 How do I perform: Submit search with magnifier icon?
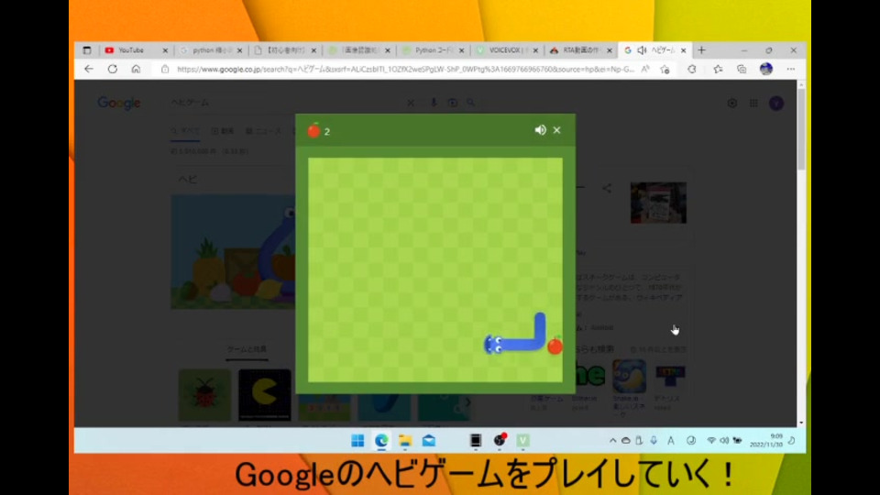[471, 103]
